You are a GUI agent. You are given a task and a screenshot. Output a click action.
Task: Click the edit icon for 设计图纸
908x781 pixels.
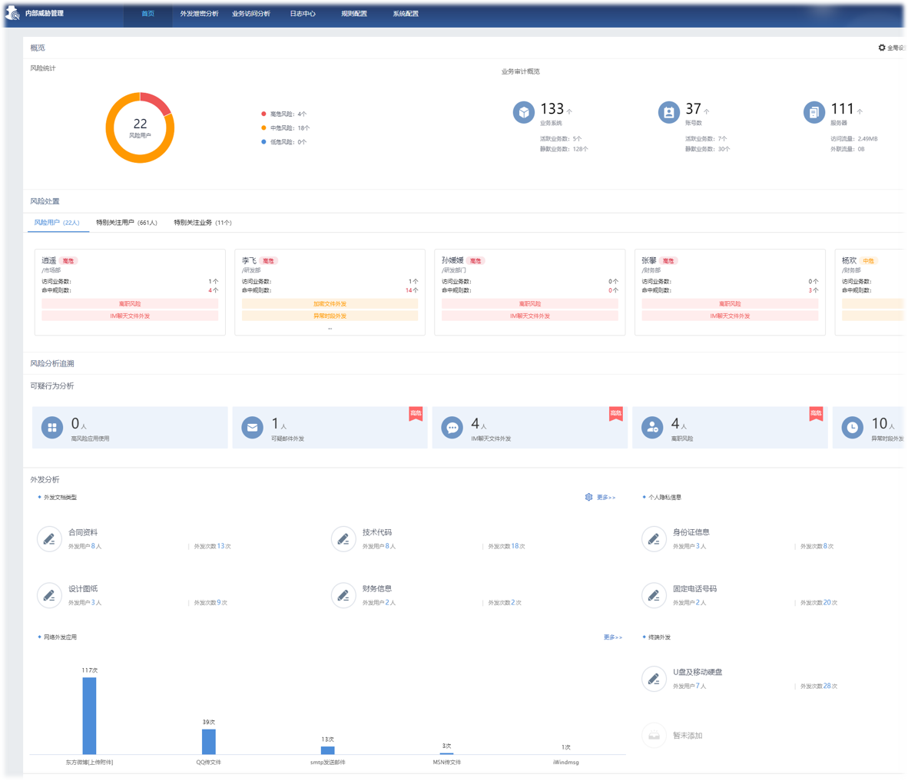[x=49, y=595]
